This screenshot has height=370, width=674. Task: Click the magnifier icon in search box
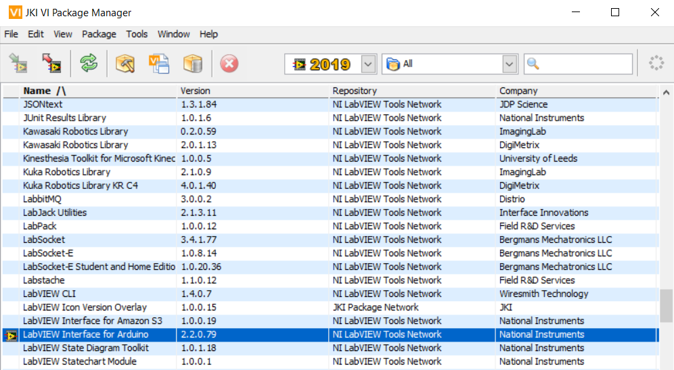point(533,64)
